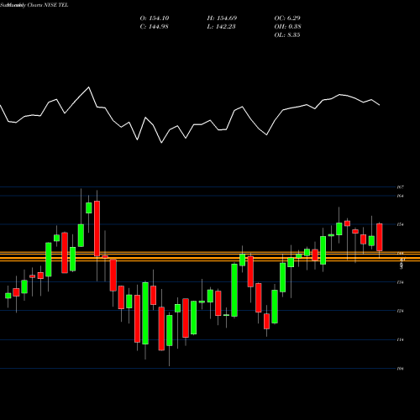This screenshot has width=420, height=420.
Task: Click the 164 price axis label
Action: tap(401, 196)
